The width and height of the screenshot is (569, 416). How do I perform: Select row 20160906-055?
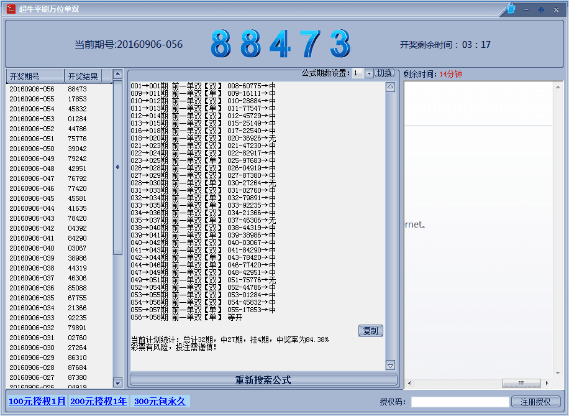[59, 99]
